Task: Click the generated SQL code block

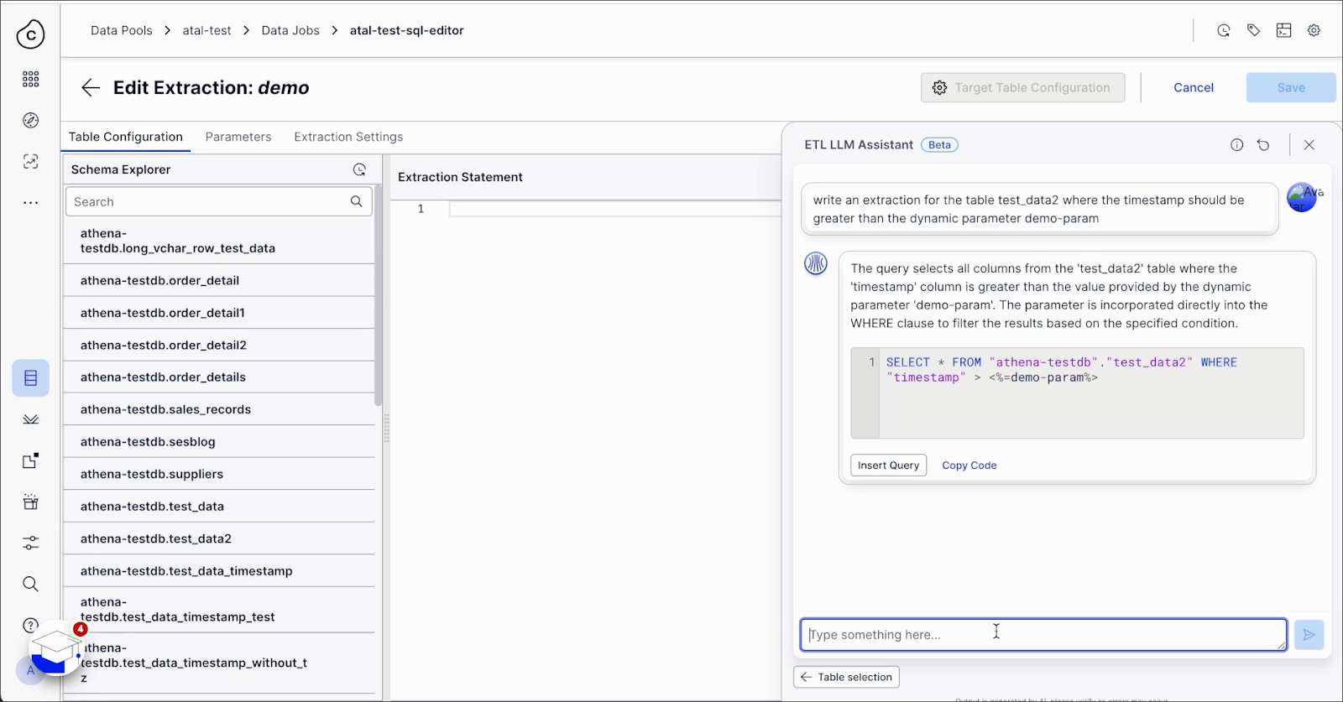Action: tap(1077, 393)
